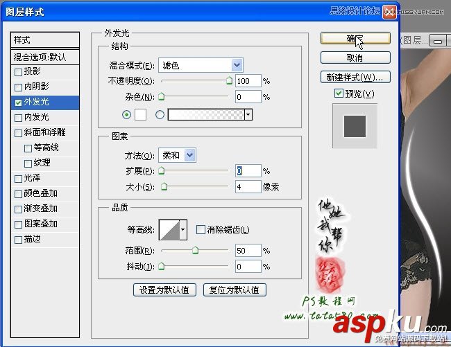The width and height of the screenshot is (451, 347).
Task: Click the 杂色 noise value field
Action: (248, 97)
